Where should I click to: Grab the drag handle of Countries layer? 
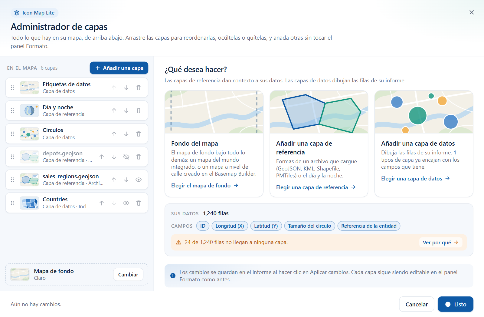click(12, 203)
